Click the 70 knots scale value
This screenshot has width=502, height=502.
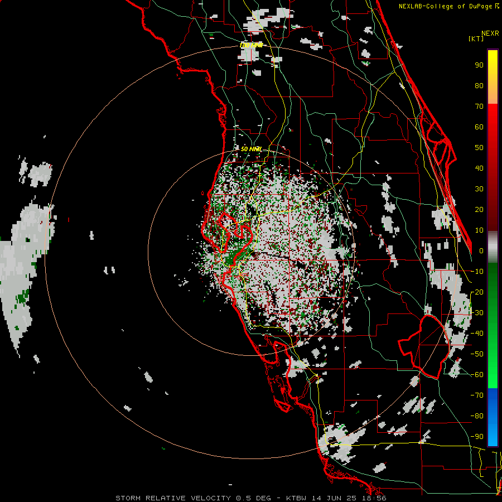click(479, 107)
